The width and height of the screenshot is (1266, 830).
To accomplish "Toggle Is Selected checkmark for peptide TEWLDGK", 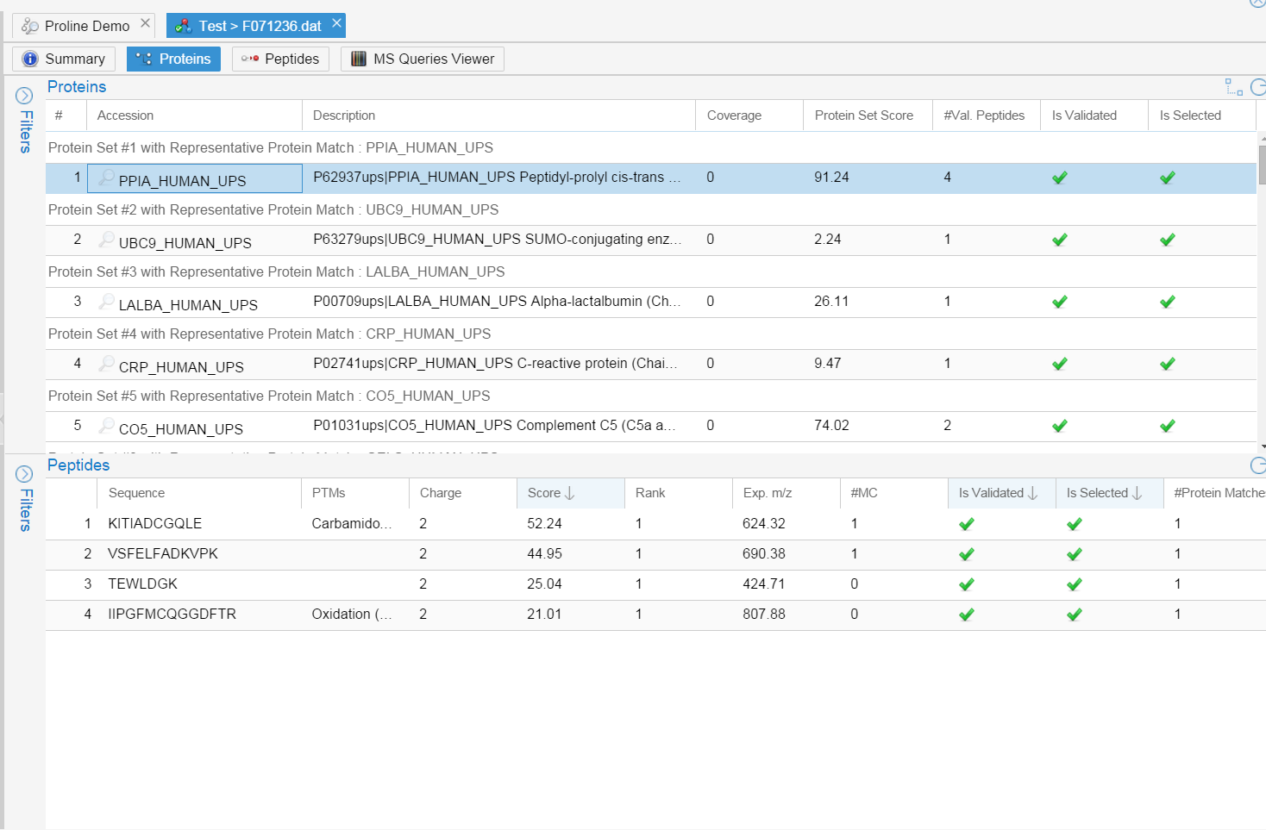I will click(x=1075, y=584).
